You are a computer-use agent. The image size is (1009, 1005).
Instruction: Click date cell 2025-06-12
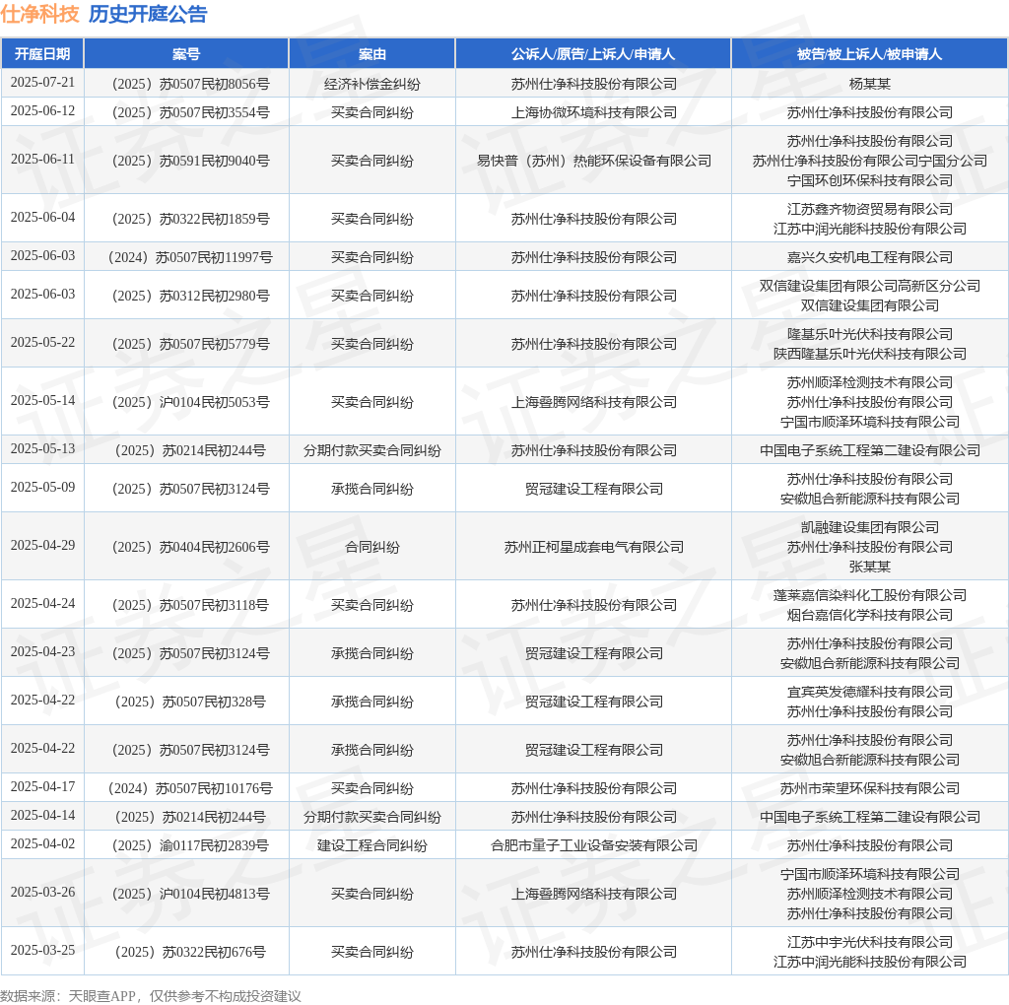tap(42, 110)
